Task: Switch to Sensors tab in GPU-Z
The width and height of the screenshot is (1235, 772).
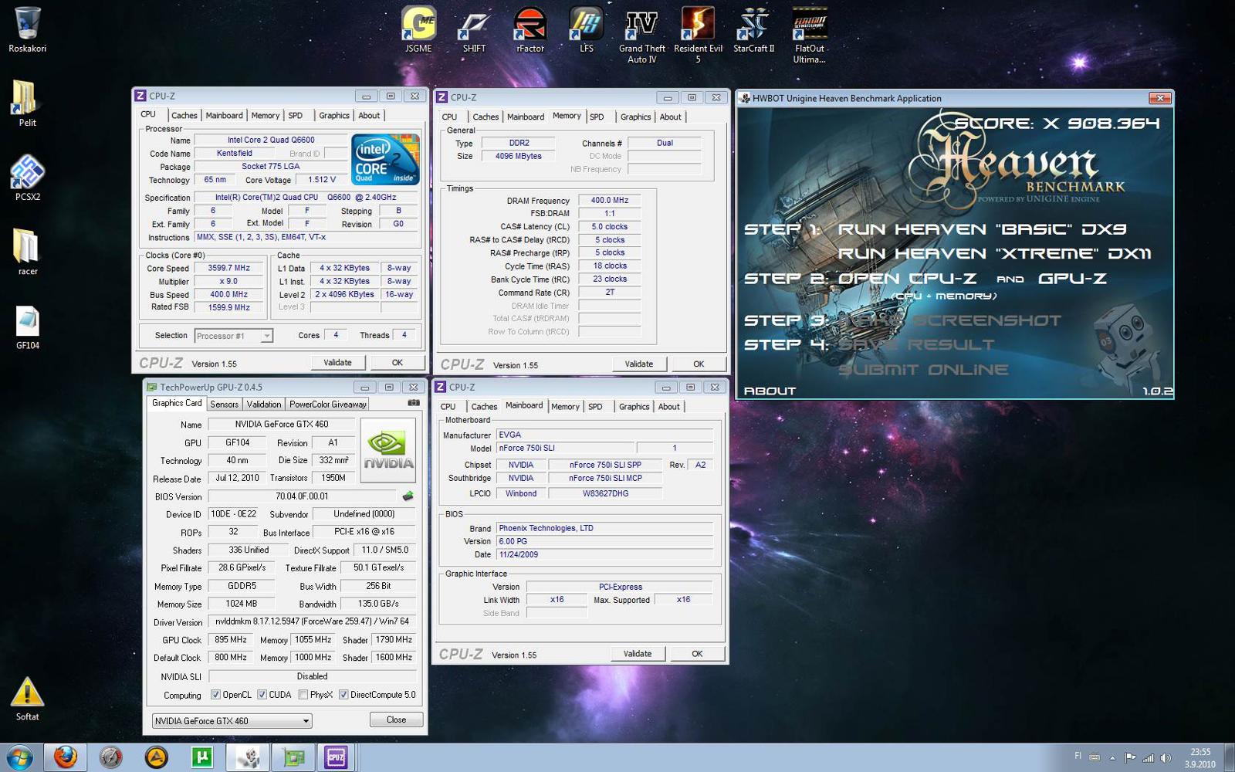Action: 224,405
